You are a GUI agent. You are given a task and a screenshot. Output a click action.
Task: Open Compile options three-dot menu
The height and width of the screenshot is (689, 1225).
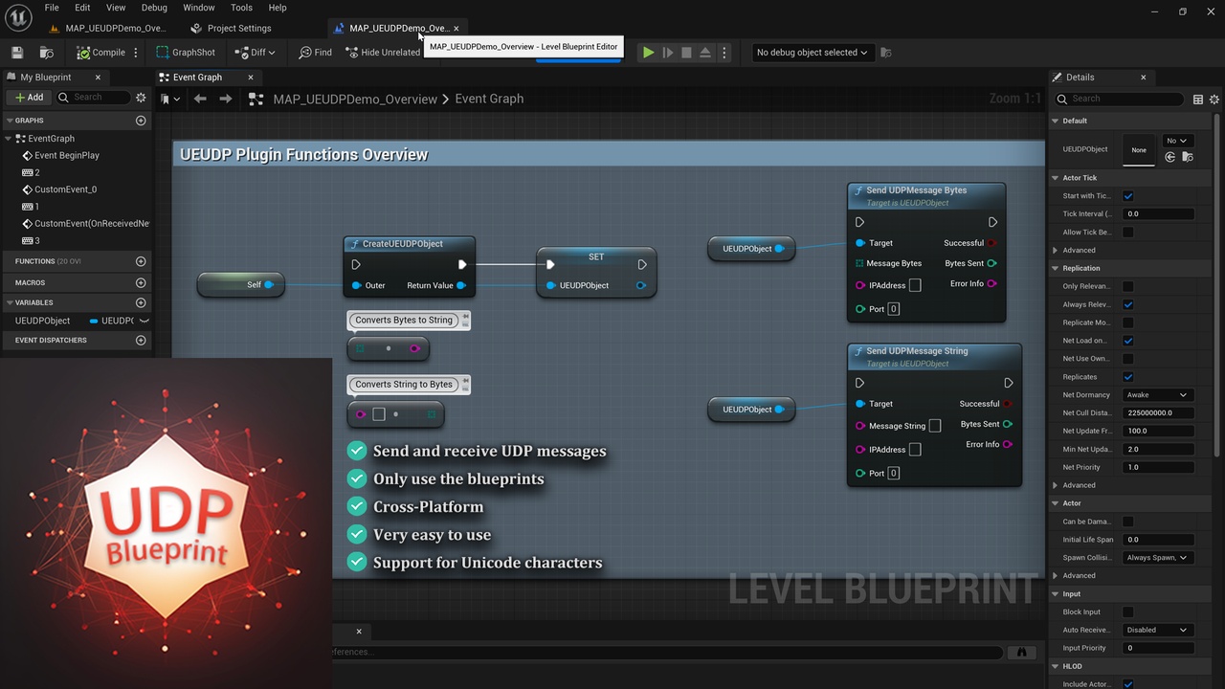(136, 53)
